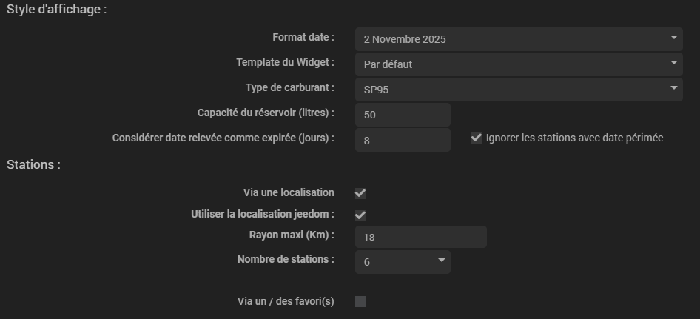Click the Type de carburant label

click(x=289, y=87)
